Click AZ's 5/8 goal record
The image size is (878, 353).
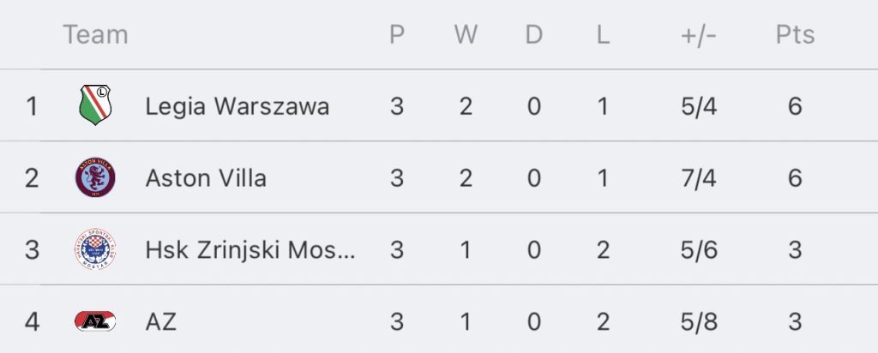point(697,322)
